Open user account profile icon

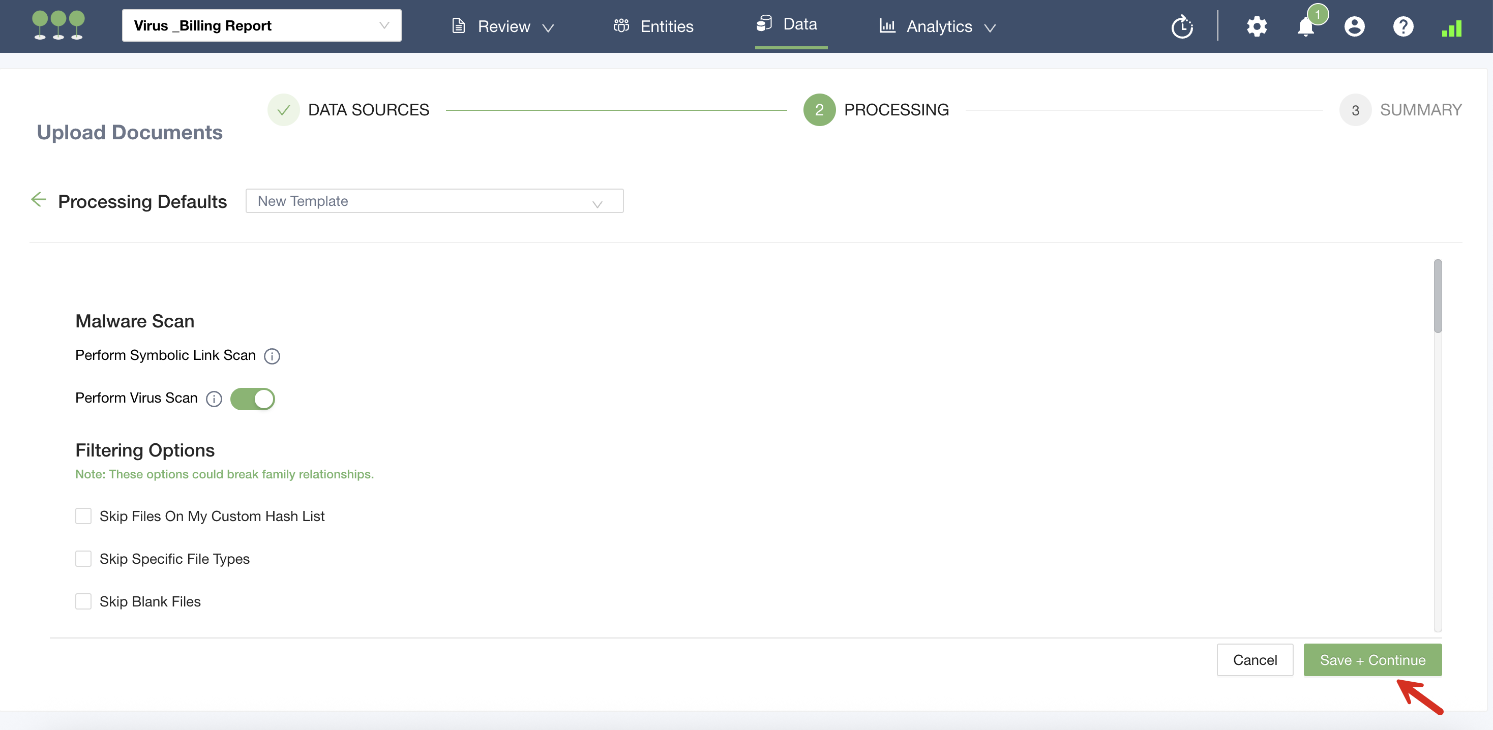[x=1354, y=26]
